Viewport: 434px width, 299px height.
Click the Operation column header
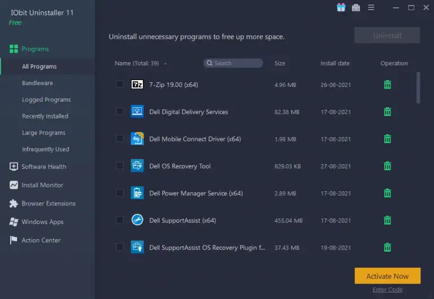pyautogui.click(x=394, y=63)
